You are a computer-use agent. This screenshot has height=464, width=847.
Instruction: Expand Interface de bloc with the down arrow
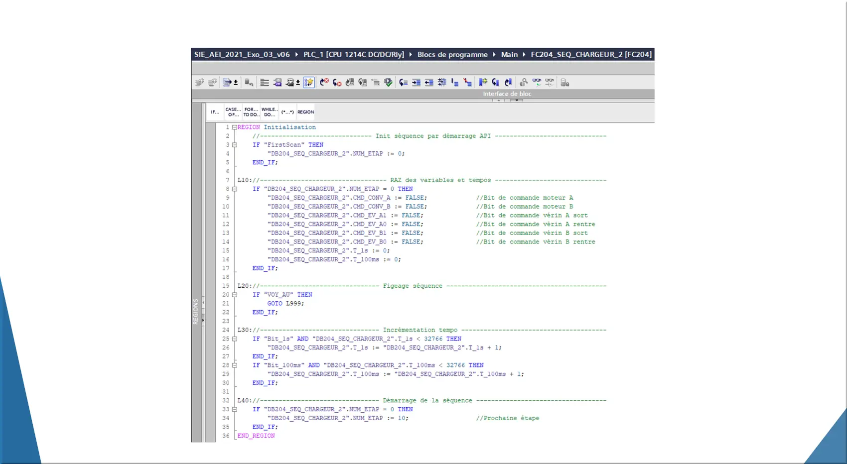[517, 100]
